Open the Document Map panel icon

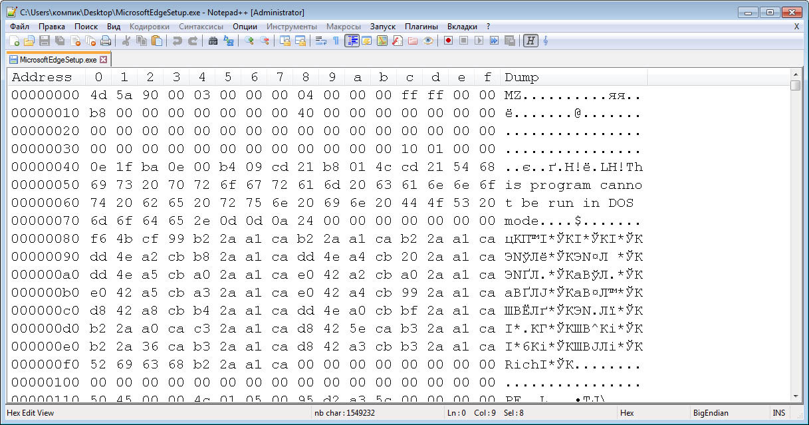382,41
